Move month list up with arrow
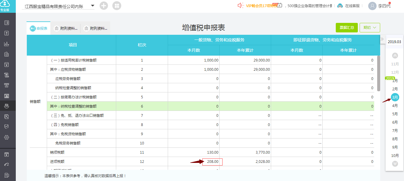Viewport: 404px width, 181px height. (395, 56)
